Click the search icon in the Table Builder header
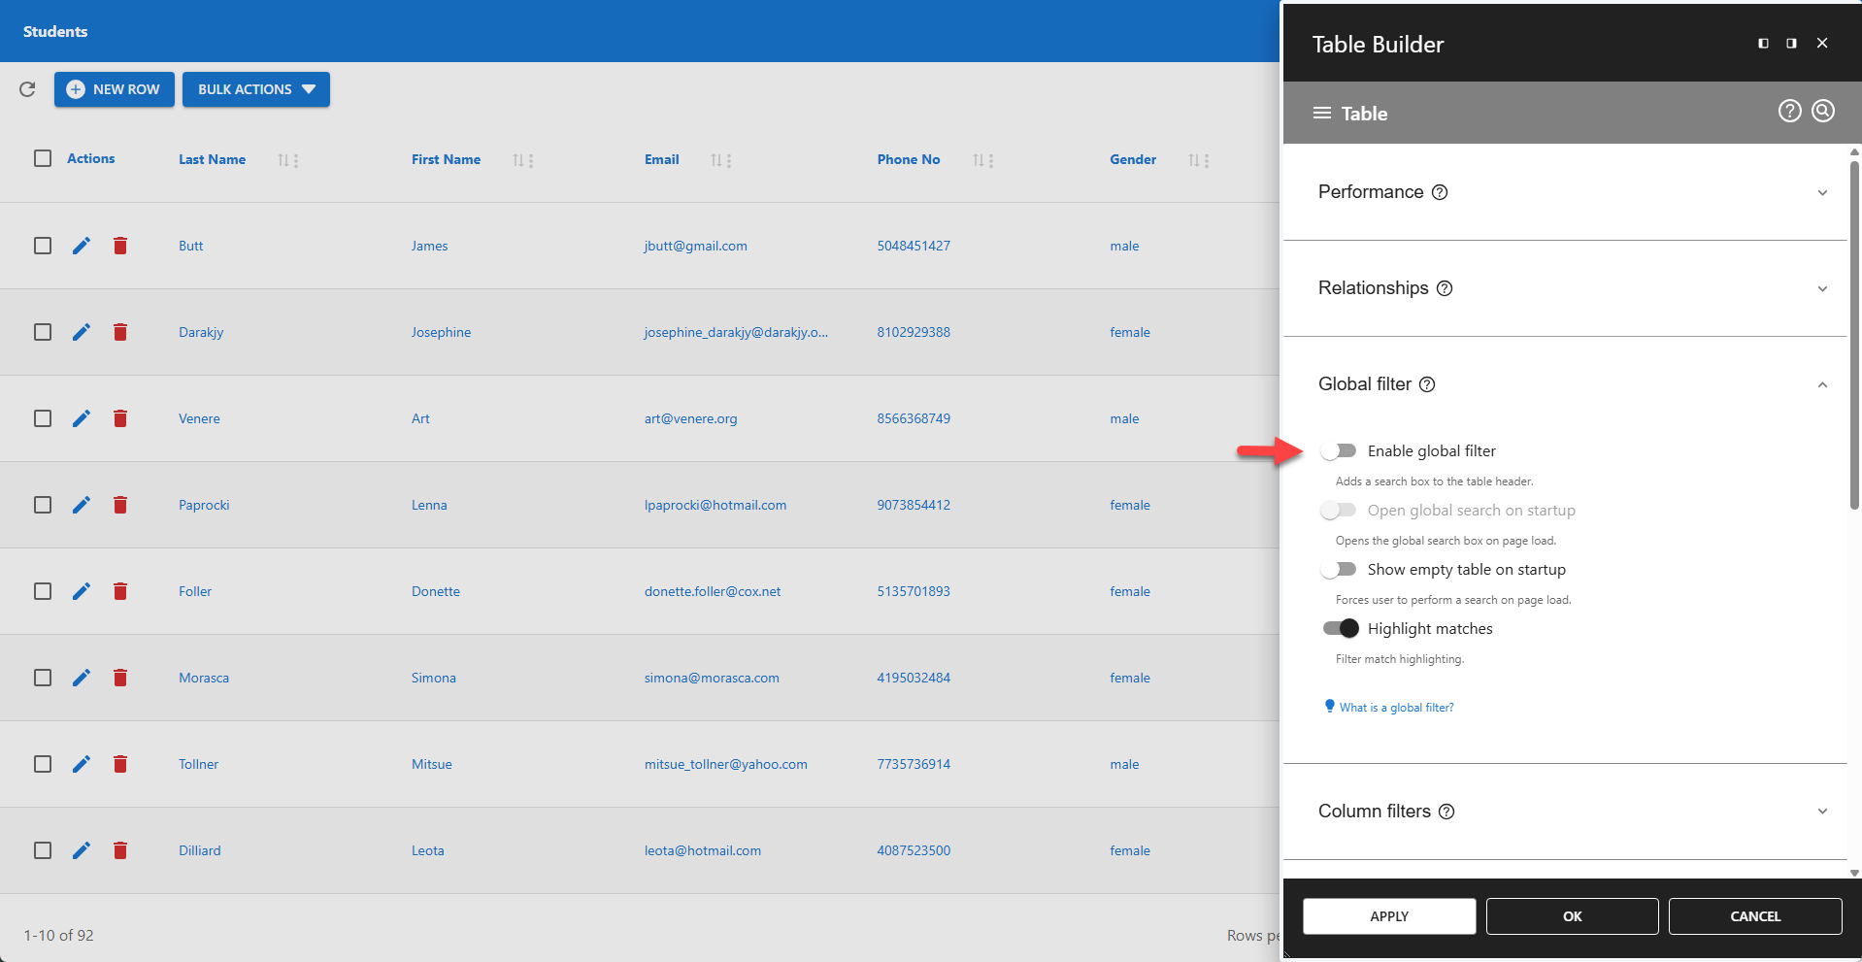The image size is (1862, 962). 1822,111
